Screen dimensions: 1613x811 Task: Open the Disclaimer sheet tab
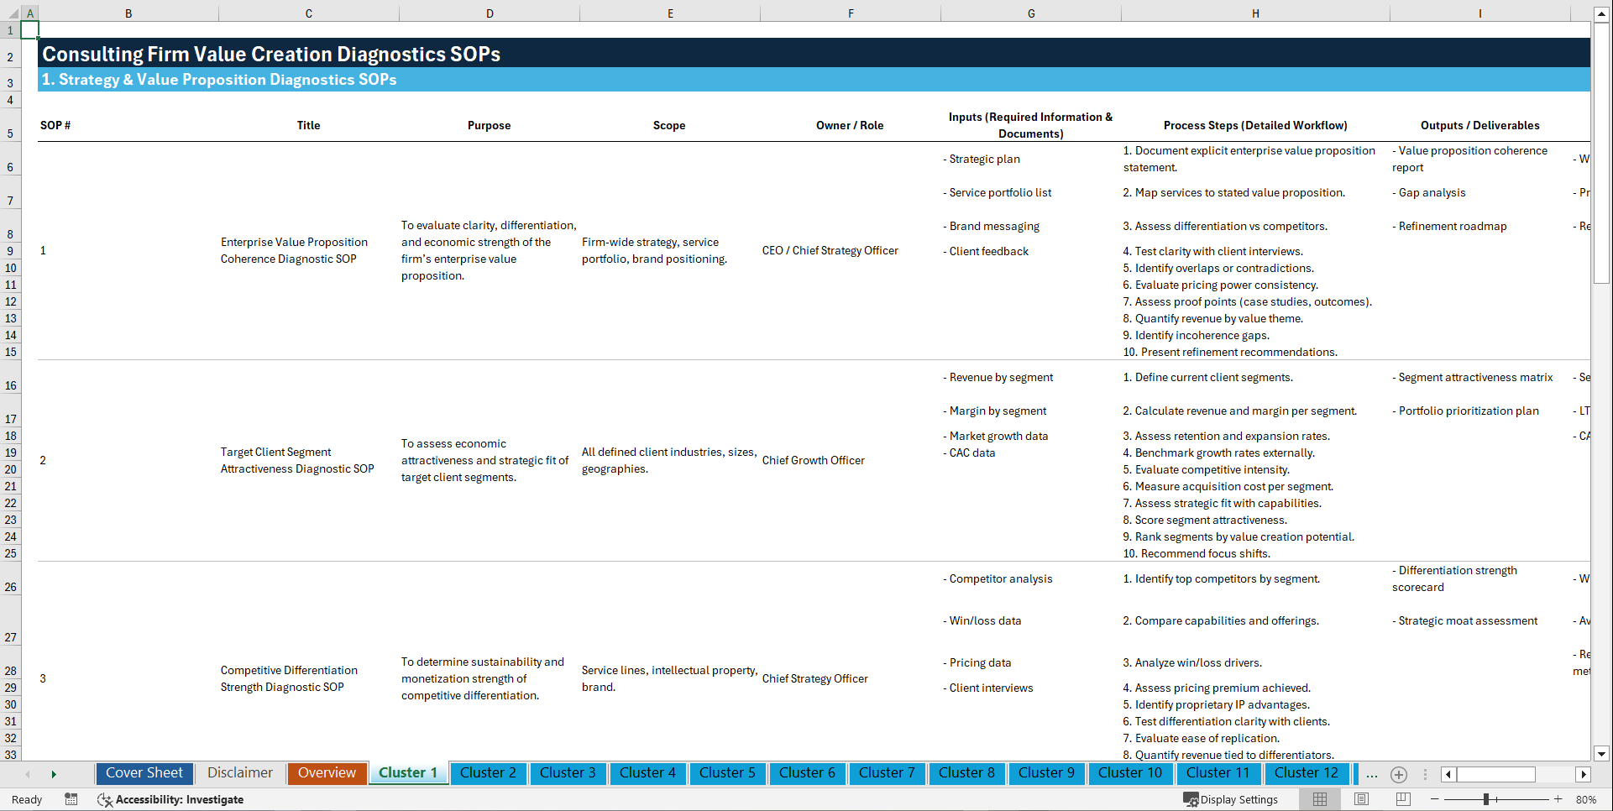pos(239,773)
